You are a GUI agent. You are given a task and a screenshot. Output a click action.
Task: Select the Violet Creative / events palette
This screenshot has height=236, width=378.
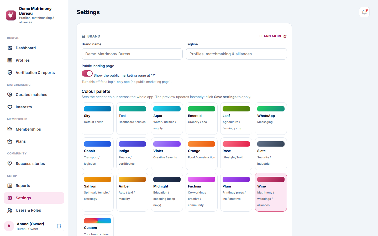pos(167,154)
